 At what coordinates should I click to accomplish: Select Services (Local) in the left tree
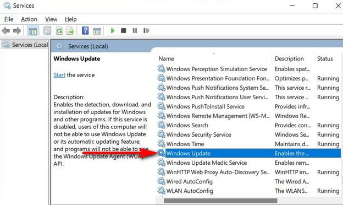point(25,45)
